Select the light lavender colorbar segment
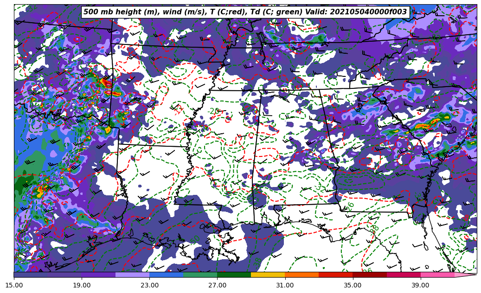The image size is (481, 293). [132, 275]
